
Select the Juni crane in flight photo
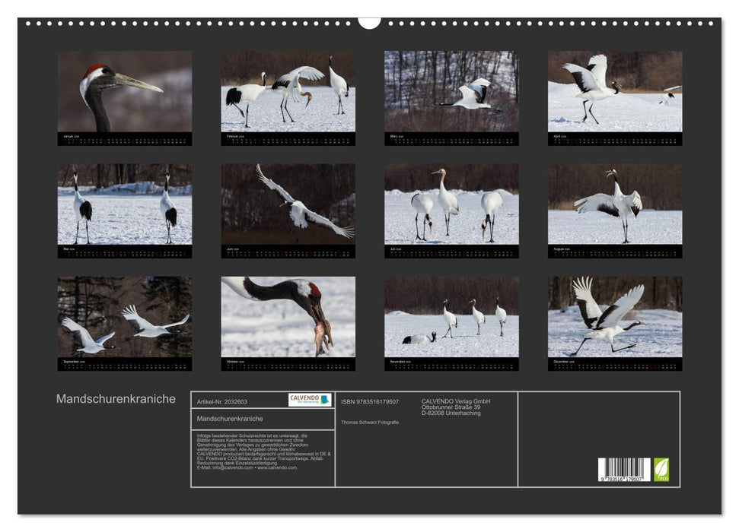(288, 204)
